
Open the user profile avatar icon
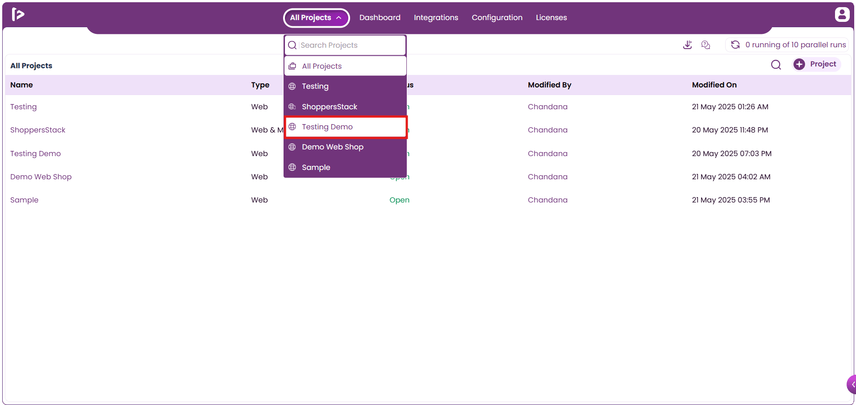[x=842, y=14]
